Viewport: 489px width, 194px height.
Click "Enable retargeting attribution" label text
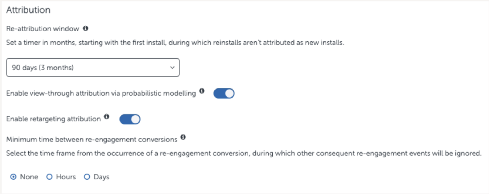coord(53,119)
